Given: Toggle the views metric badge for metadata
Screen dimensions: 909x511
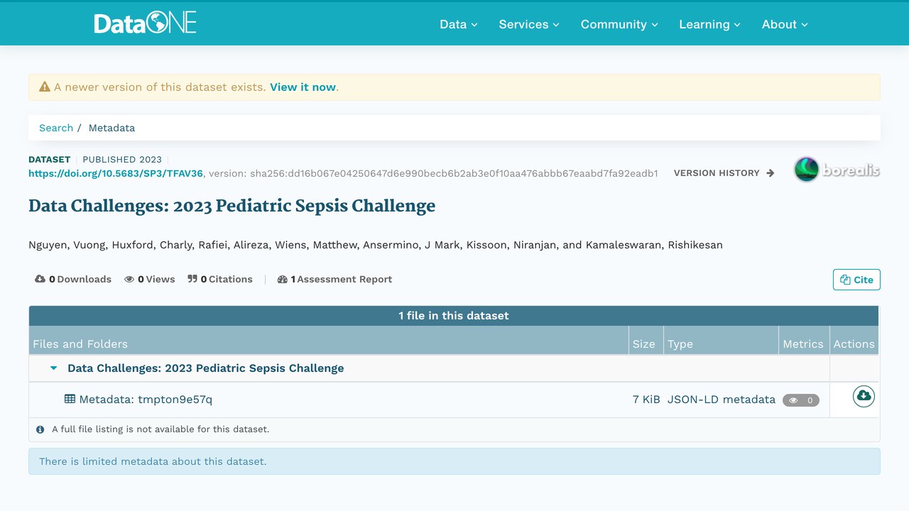Looking at the screenshot, I should [x=801, y=400].
